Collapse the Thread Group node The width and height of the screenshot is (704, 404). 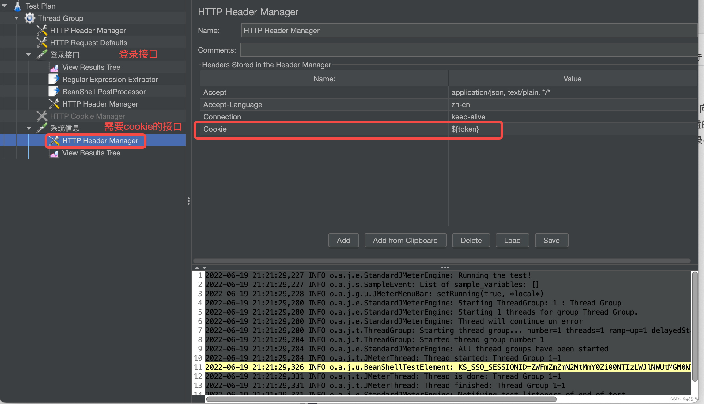[x=17, y=18]
